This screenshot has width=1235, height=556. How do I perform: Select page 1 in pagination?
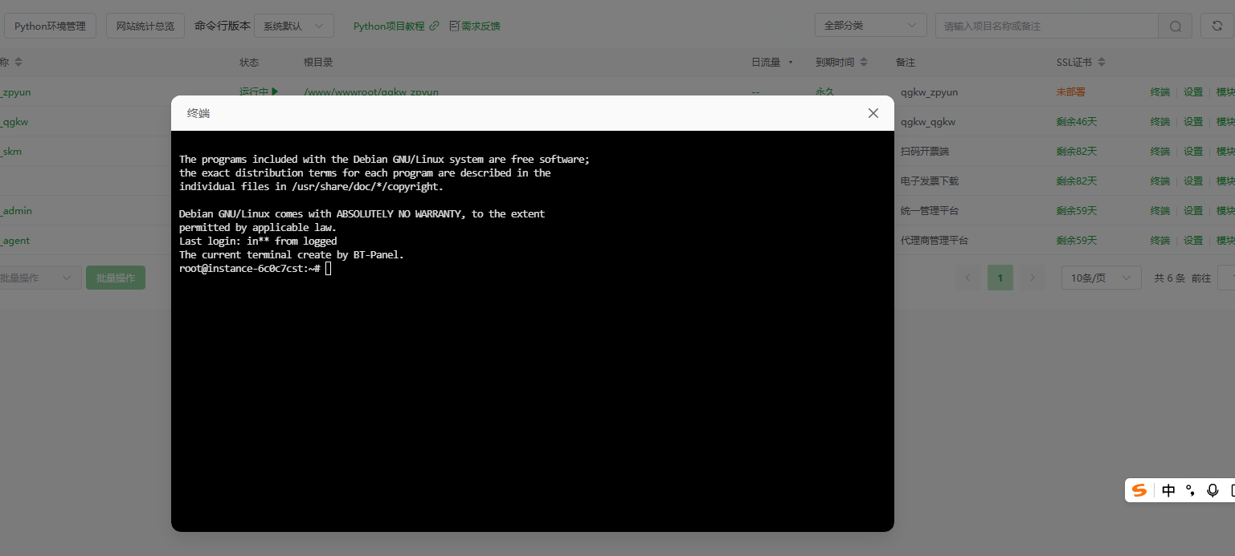(x=1000, y=278)
